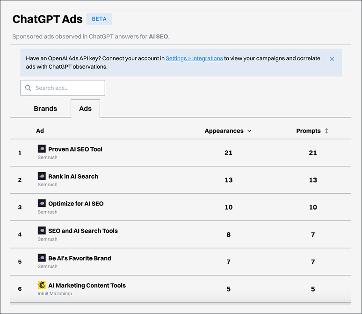The width and height of the screenshot is (362, 314).
Task: Click appearances value 21 for Proven AI SEO Tool
Action: coord(228,153)
